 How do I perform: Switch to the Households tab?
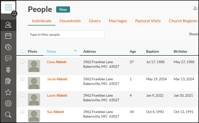[70, 21]
